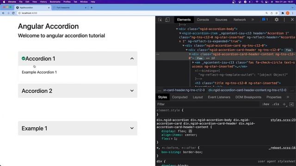
Task: Select card-header-content breadcrumb in DOM path bar
Action: coord(247,90)
